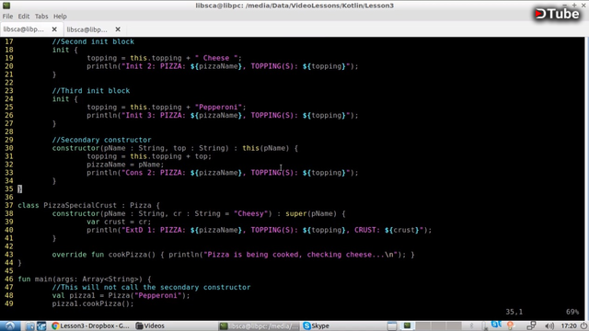
Task: Click the "this(pName)" call on line 30
Action: coord(266,148)
